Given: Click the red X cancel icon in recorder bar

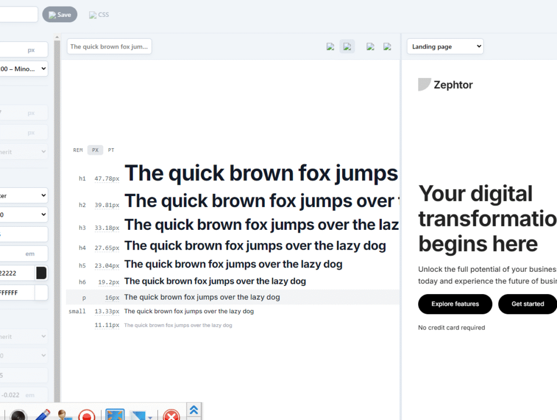Looking at the screenshot, I should coord(171,415).
